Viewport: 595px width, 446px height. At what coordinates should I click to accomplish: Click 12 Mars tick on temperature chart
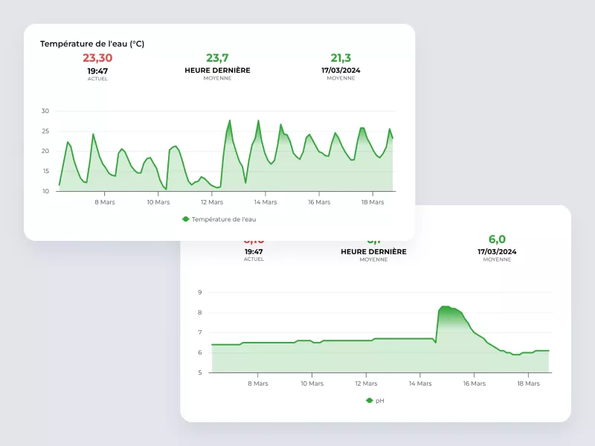(212, 202)
